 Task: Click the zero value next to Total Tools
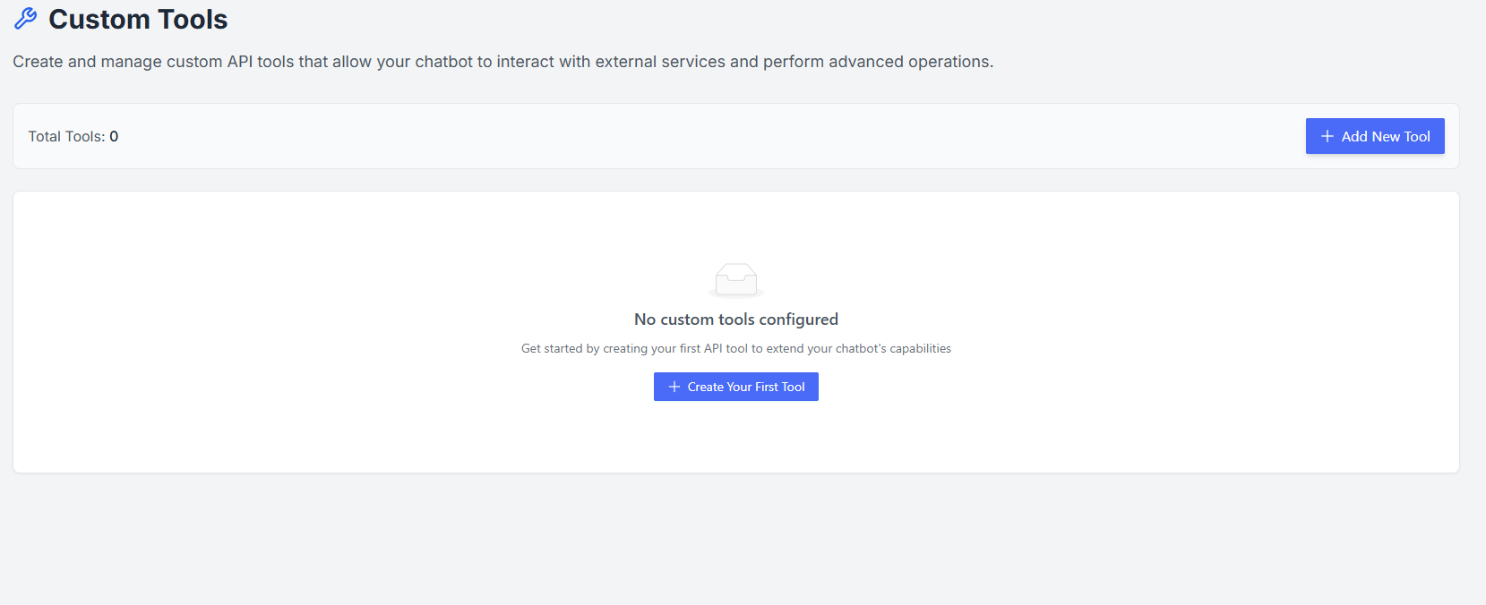(x=113, y=136)
